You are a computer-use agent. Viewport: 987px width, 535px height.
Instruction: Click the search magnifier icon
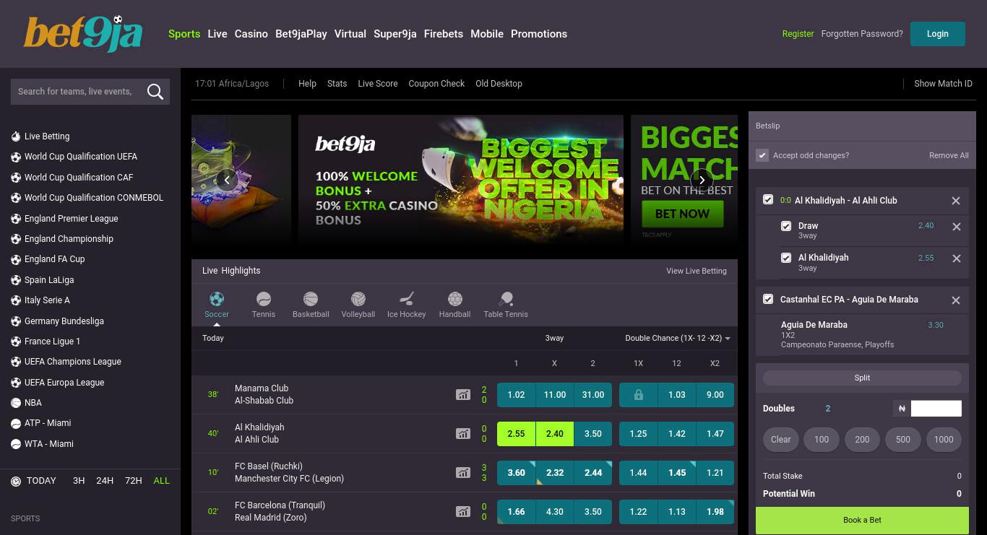155,92
